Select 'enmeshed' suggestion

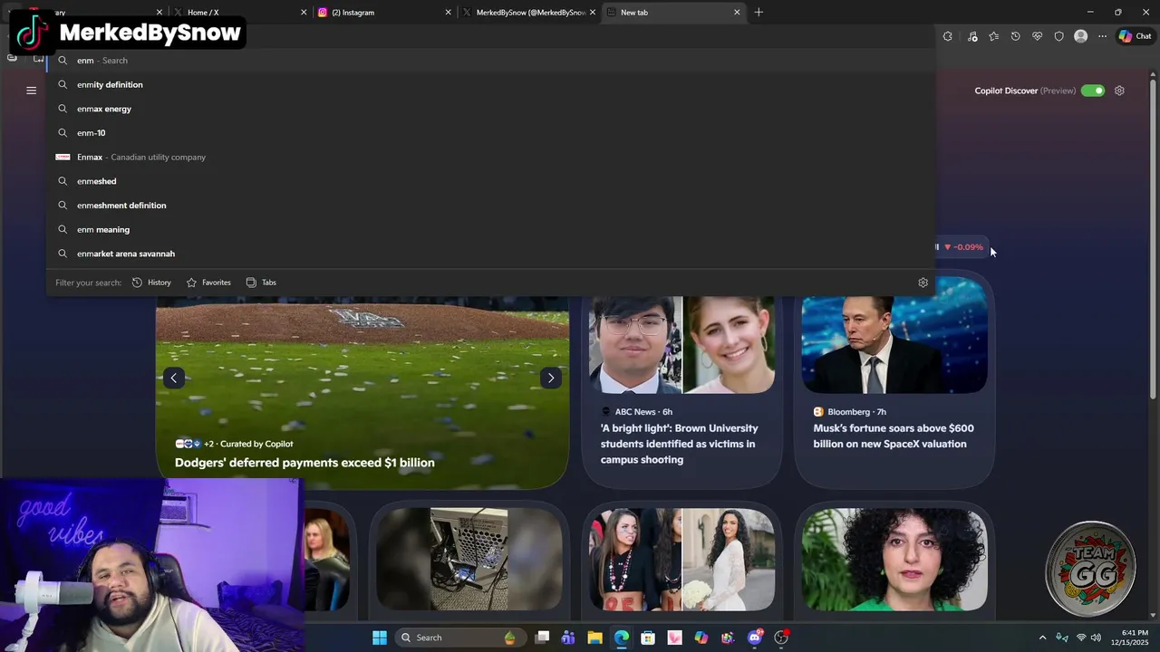tap(490, 181)
